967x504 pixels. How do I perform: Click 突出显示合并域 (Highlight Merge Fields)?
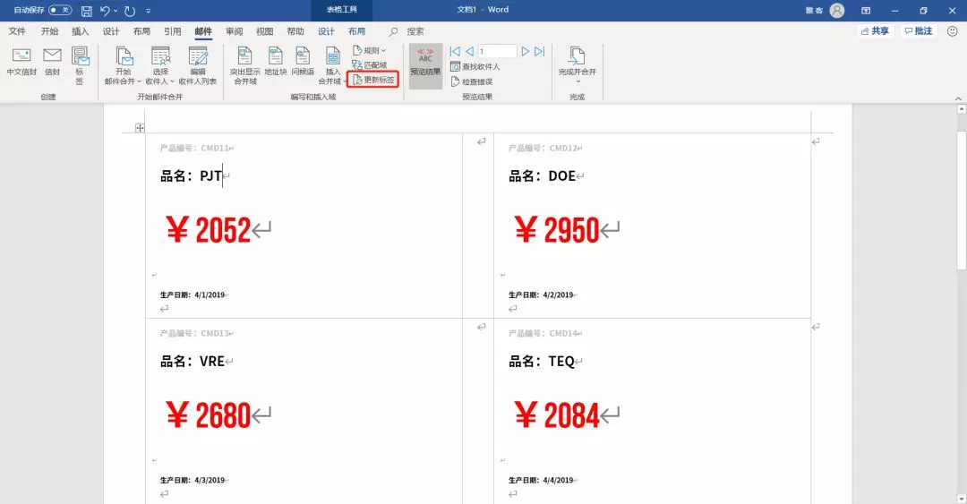pyautogui.click(x=244, y=65)
